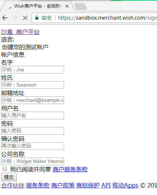This screenshot has width=157, height=195.
Task: Stop page loading with the X button
Action: tap(25, 18)
